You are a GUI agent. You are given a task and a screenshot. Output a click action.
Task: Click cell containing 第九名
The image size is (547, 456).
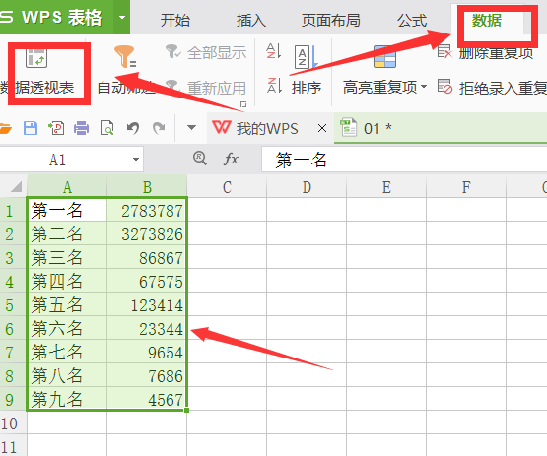(x=67, y=399)
